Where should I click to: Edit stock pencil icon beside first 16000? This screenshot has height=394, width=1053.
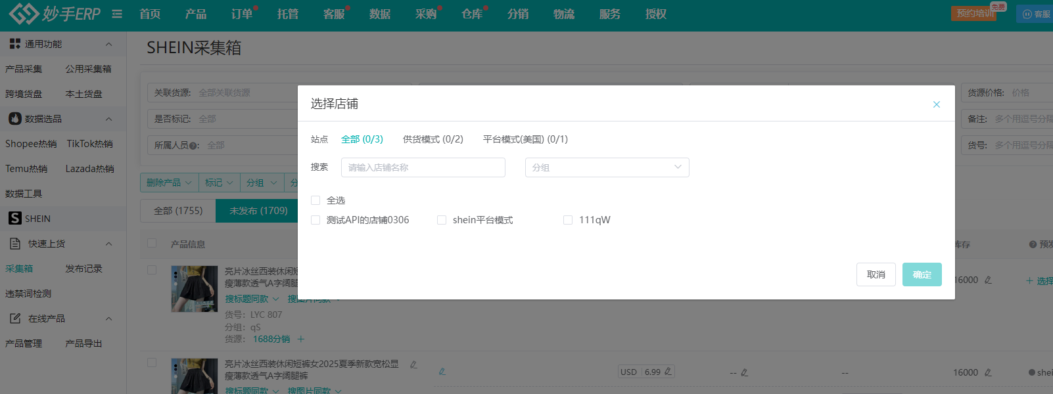pos(988,280)
